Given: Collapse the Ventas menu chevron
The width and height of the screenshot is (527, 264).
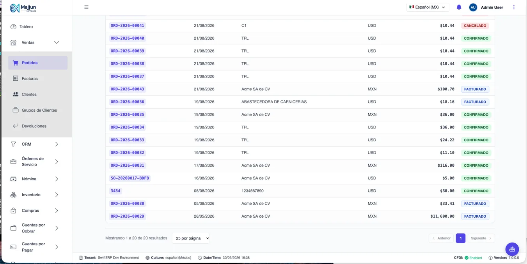Looking at the screenshot, I should pos(57,42).
